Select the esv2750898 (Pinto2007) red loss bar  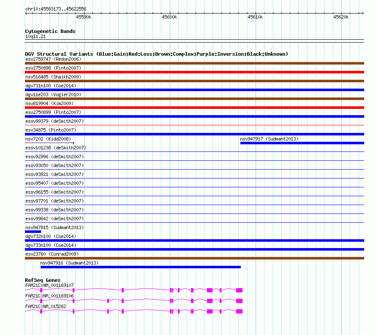tap(194, 72)
